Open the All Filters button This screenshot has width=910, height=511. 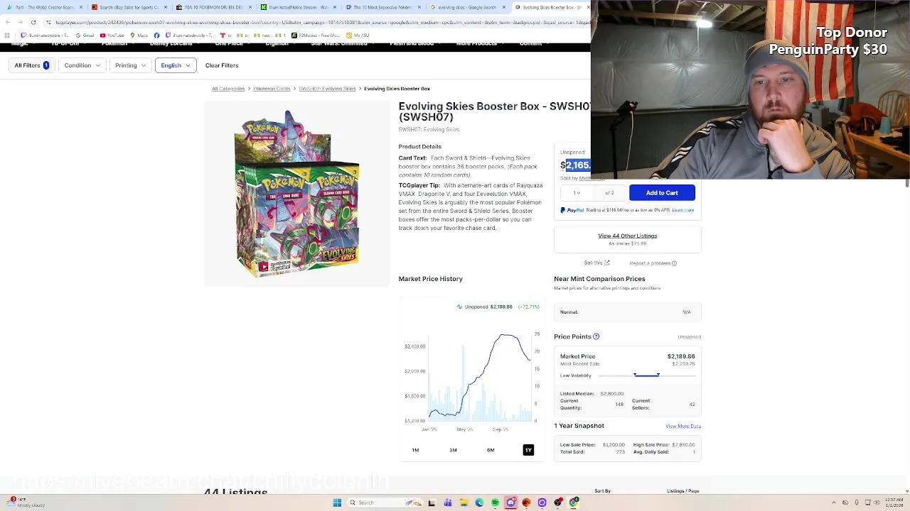[32, 65]
